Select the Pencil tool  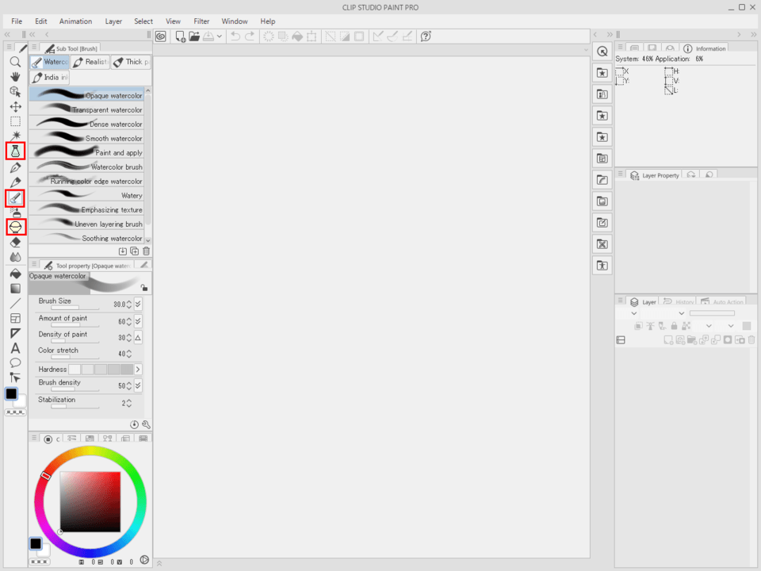point(15,182)
